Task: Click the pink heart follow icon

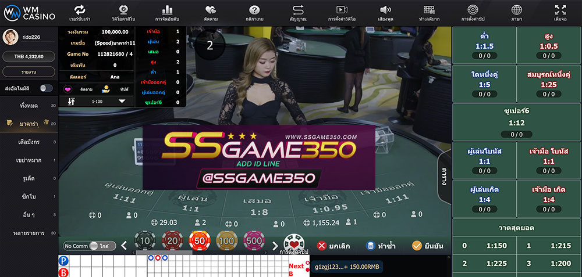Action: point(68,89)
